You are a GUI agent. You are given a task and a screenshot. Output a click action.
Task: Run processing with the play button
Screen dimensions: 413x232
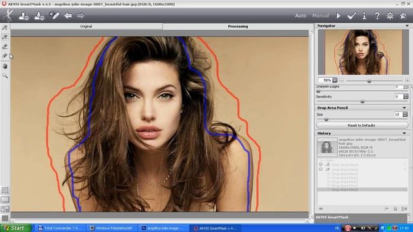point(338,15)
